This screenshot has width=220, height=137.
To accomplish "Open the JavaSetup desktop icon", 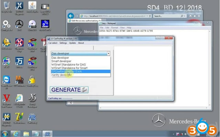I will (32, 7).
